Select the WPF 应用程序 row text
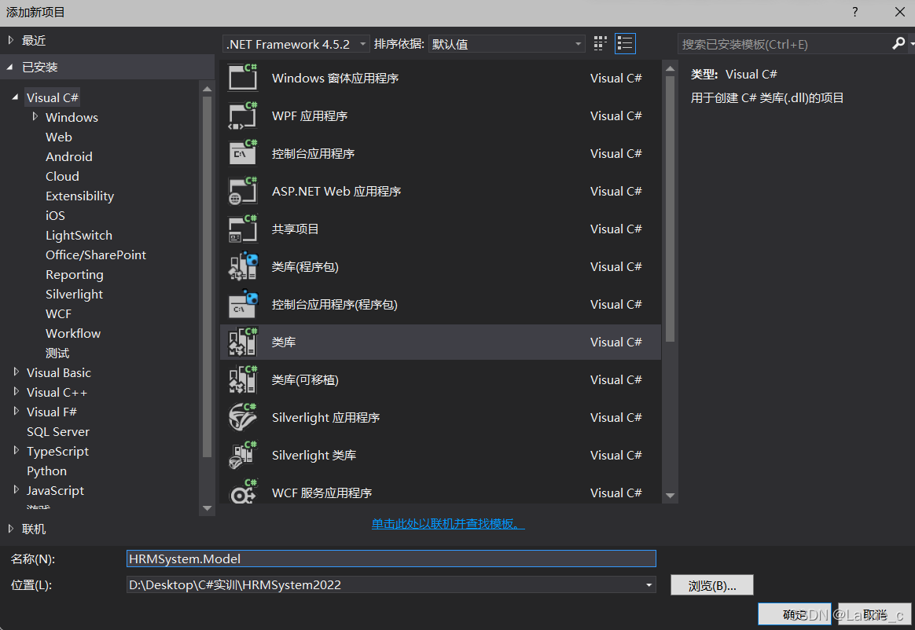Image resolution: width=915 pixels, height=630 pixels. pyautogui.click(x=309, y=115)
